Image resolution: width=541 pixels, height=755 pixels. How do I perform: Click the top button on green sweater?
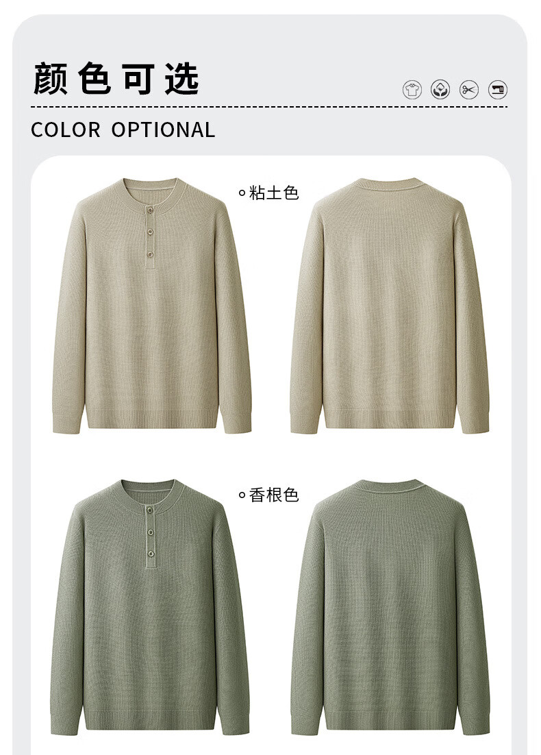(150, 511)
